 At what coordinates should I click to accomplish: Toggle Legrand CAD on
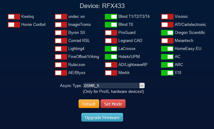pyautogui.click(x=111, y=41)
